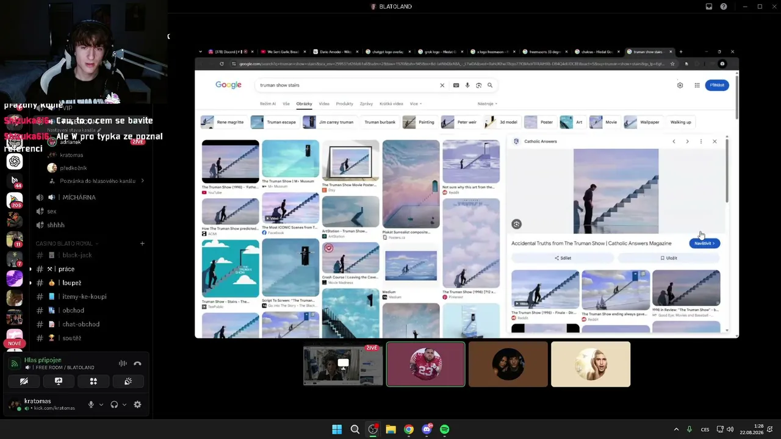Mute microphone in Discord user panel

coord(91,404)
